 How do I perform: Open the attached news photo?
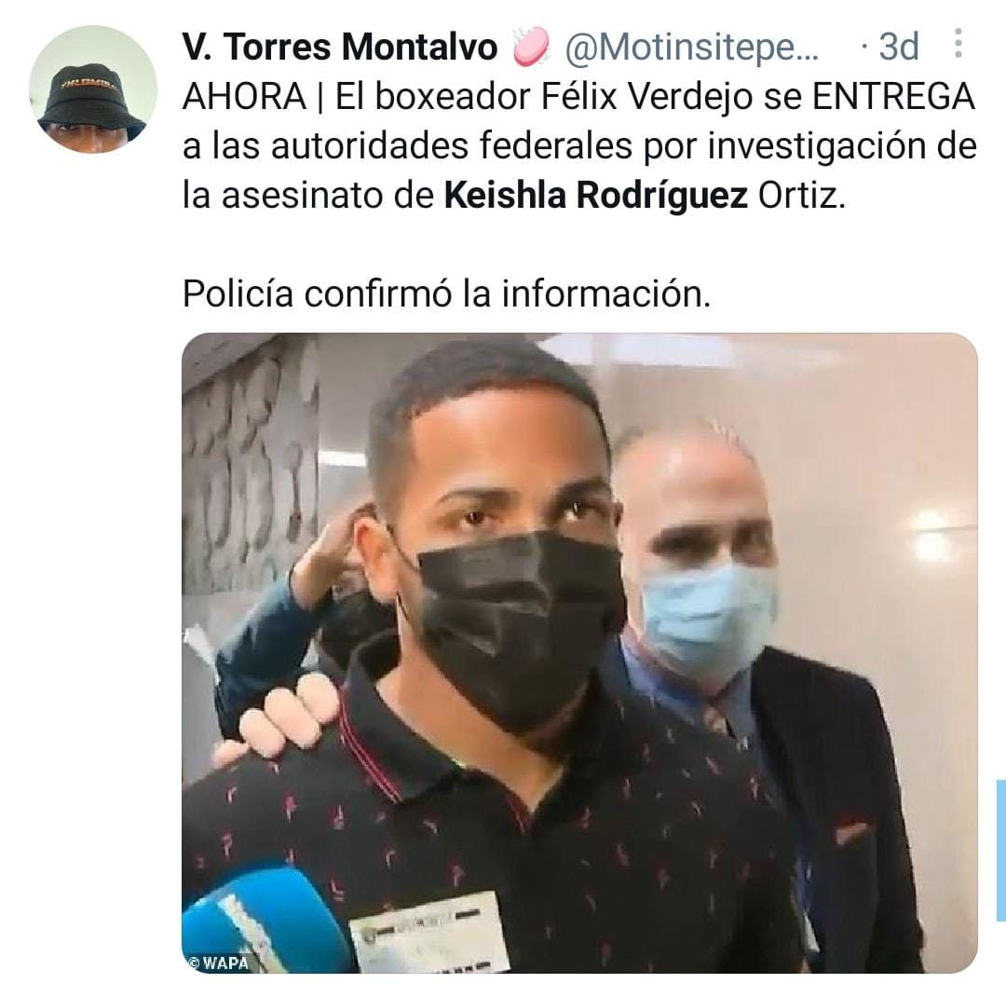click(x=579, y=652)
